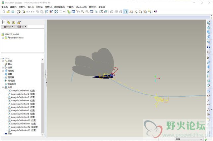
Task: Expand the BUTTEFLY.ASM tree node
Action: pos(3,38)
